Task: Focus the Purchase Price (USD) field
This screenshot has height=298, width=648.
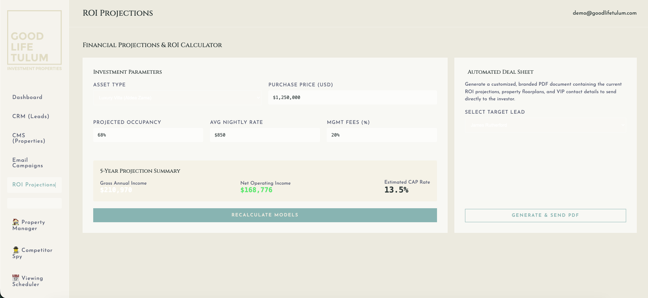Action: tap(352, 98)
